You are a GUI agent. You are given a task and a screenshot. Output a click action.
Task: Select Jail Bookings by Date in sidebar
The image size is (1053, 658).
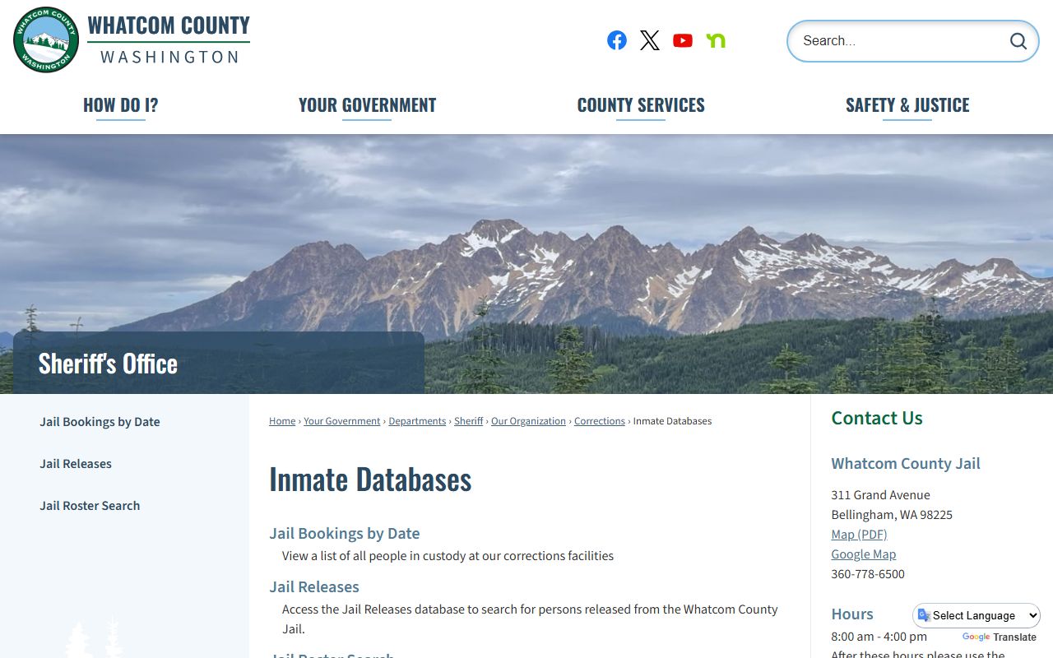pos(100,422)
